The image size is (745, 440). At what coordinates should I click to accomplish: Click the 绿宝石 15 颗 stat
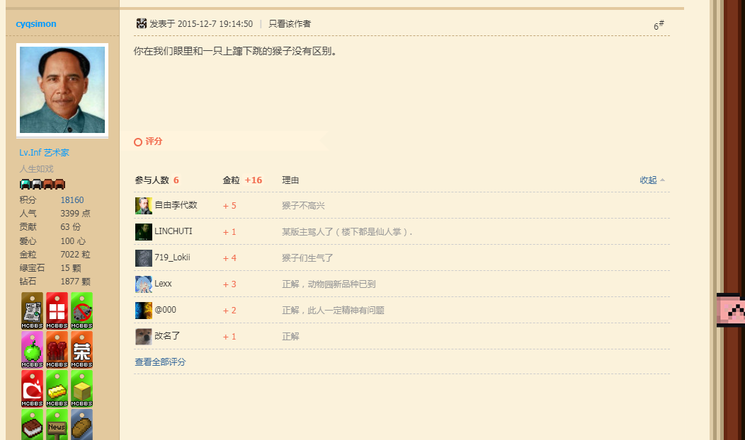[50, 267]
